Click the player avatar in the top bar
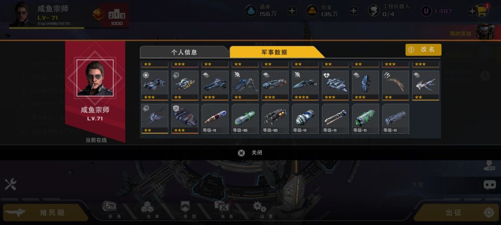Viewport: 501px width, 225px height. click(21, 14)
